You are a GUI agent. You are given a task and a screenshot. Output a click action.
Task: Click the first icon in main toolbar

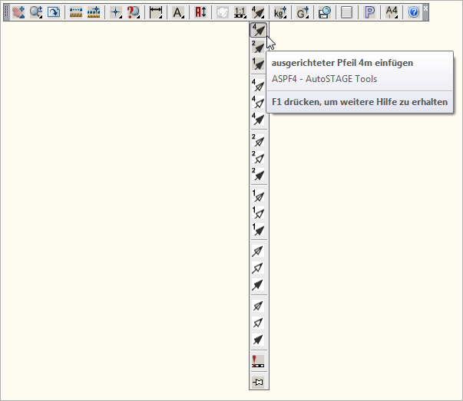(x=18, y=12)
